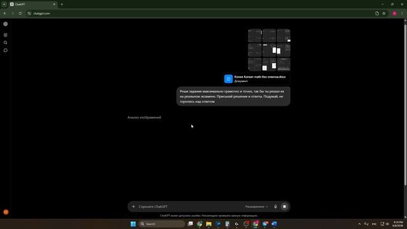Open the Windows Start menu
This screenshot has height=229, width=407.
(133, 224)
